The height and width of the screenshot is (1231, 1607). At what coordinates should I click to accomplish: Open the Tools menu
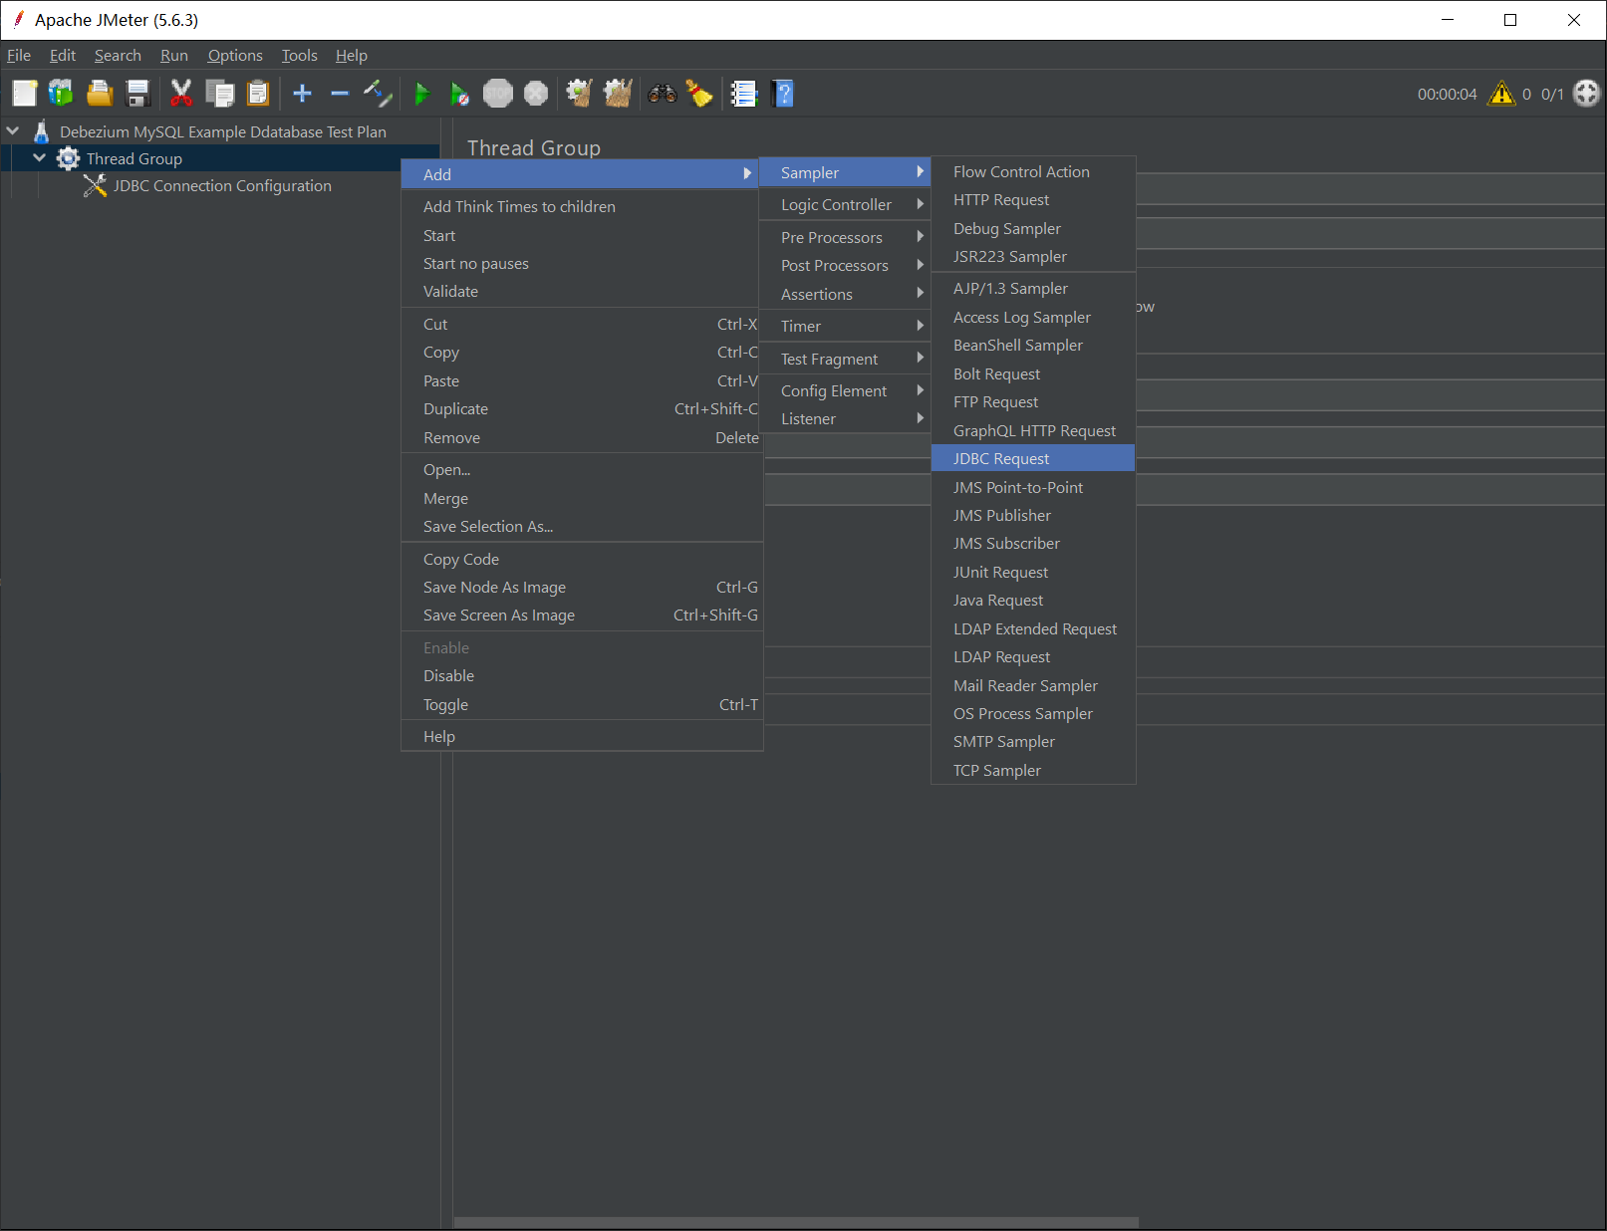[x=299, y=55]
